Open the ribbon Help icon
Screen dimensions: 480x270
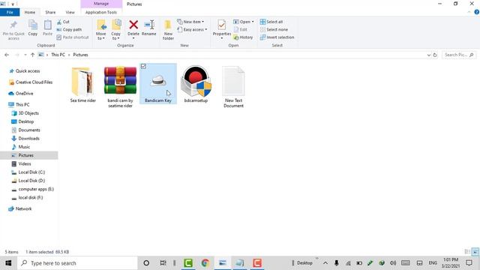point(477,12)
